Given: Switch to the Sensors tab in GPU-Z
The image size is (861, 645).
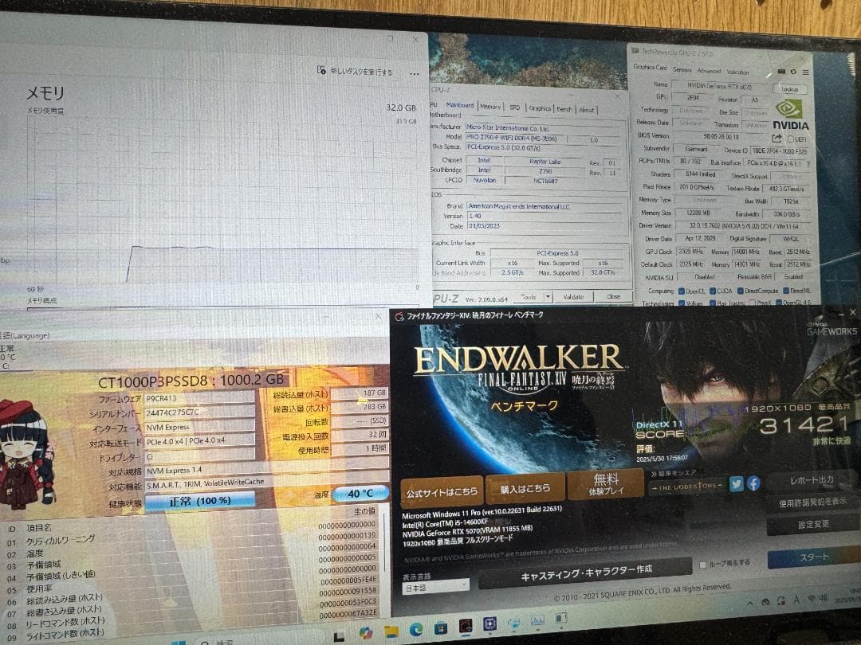Looking at the screenshot, I should (x=682, y=70).
